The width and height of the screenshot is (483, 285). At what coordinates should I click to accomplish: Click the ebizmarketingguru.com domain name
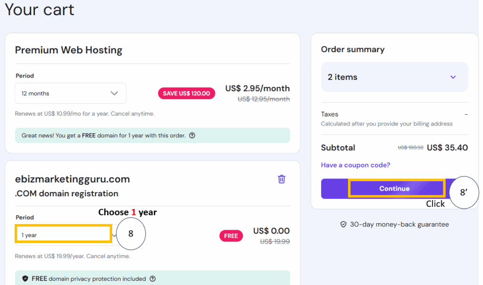[x=72, y=179]
